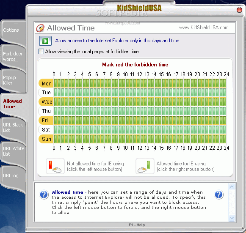Mark Wednesday cell just after the 8 mark
The height and width of the screenshot is (233, 246).
(x=113, y=101)
